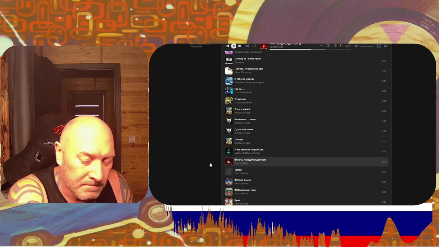The image size is (439, 247).
Task: Click cover art of Где ты ...
Action: (x=229, y=91)
